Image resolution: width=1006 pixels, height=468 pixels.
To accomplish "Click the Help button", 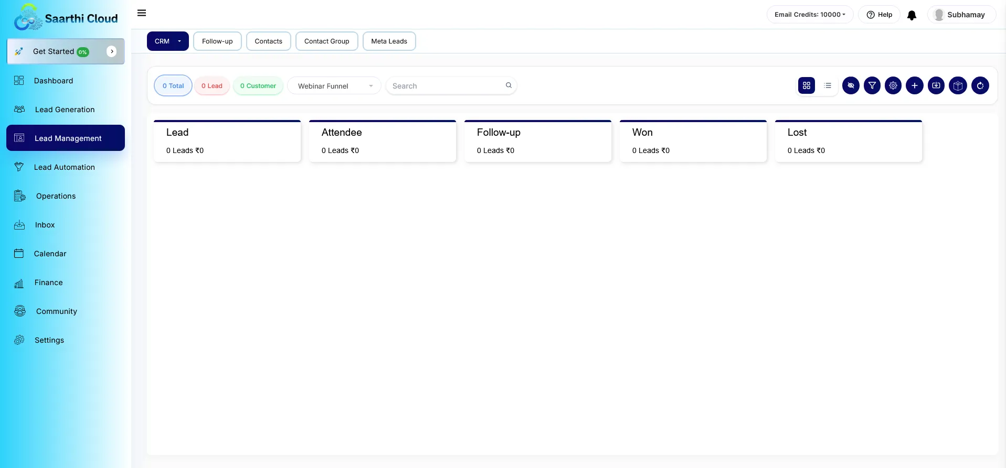I will [879, 15].
